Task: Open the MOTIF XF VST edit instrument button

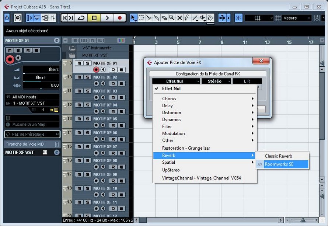Action: [57, 152]
